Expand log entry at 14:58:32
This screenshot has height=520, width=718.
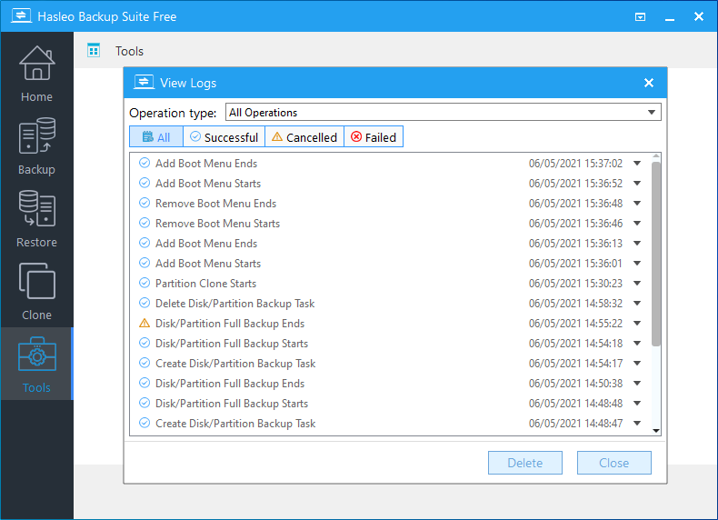(x=637, y=303)
